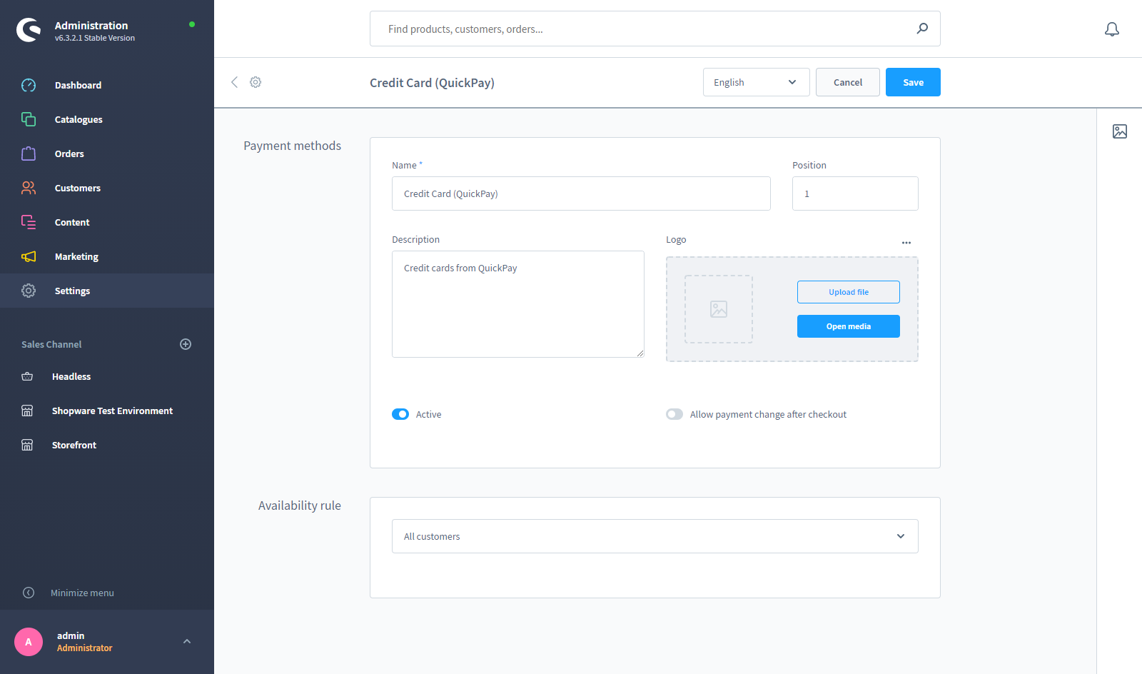Open the All customers availability rule dropdown
Viewport: 1142px width, 674px height.
click(655, 536)
